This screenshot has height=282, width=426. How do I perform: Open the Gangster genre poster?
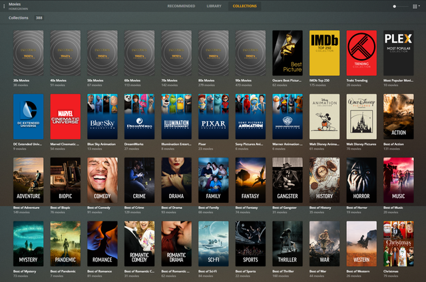tap(288, 180)
